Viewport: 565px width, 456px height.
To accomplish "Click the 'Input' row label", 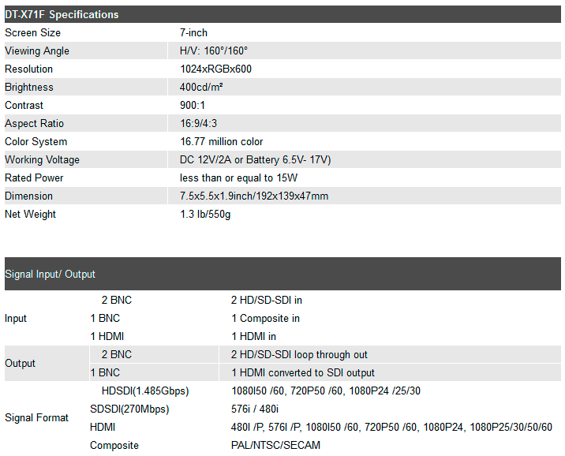I will pyautogui.click(x=16, y=319).
